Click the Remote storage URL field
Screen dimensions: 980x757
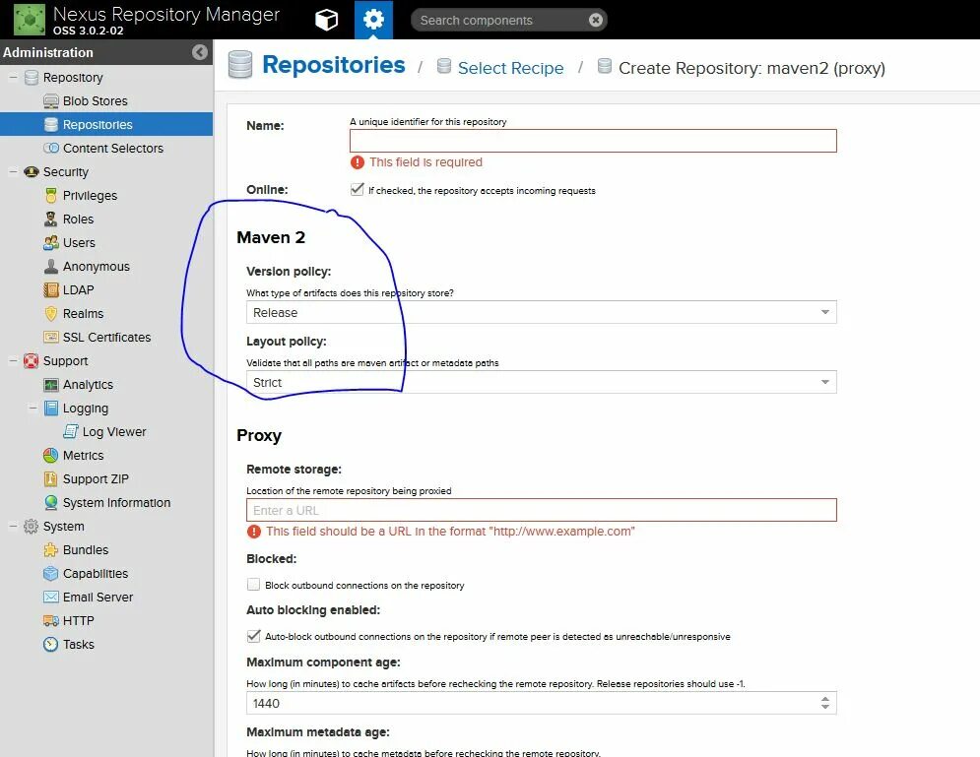coord(542,510)
